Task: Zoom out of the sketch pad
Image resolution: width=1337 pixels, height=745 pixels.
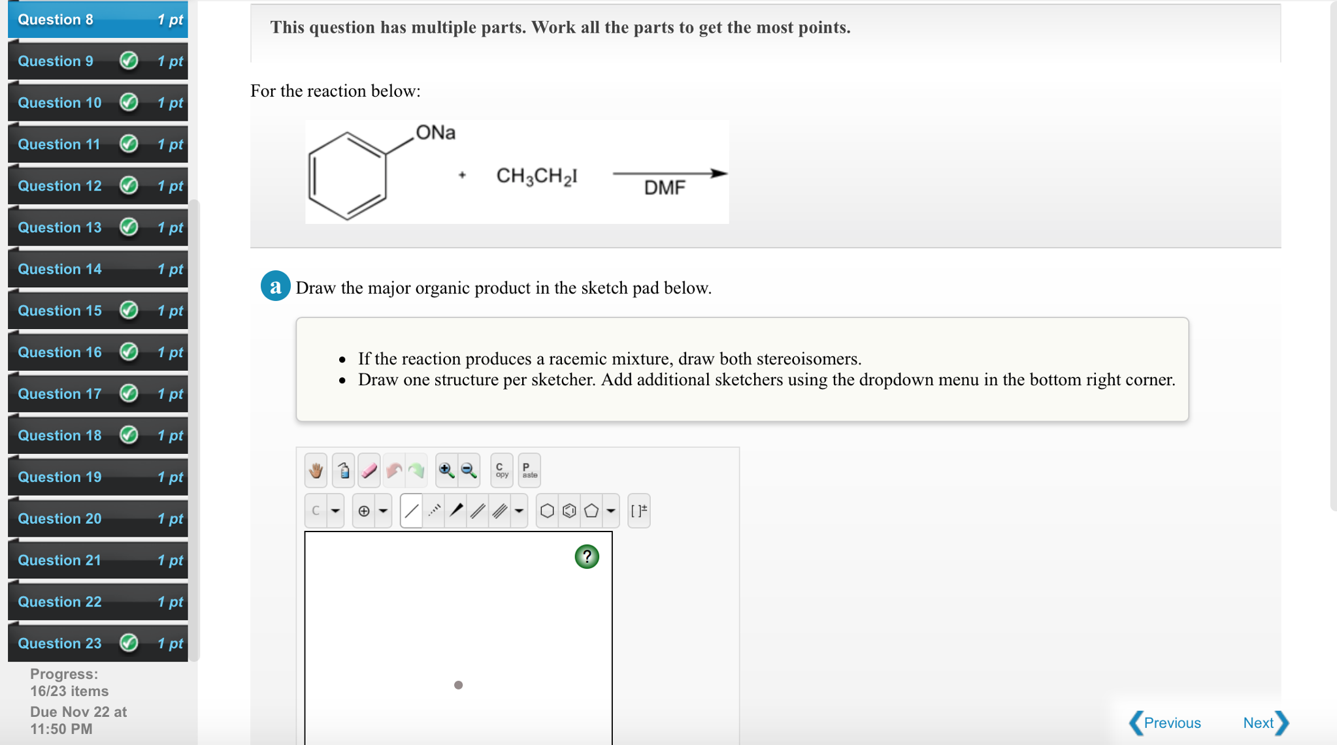Action: 468,471
